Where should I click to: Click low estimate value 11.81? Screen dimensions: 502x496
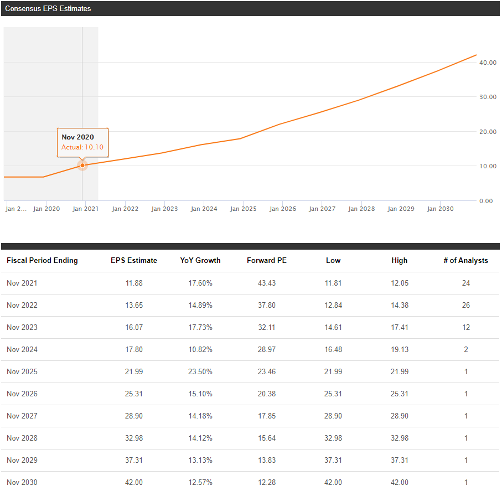333,283
